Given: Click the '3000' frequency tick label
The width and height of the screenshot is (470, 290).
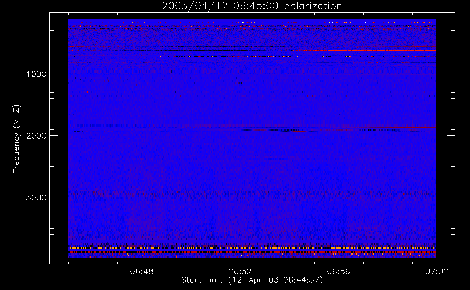Looking at the screenshot, I should click(x=36, y=197).
